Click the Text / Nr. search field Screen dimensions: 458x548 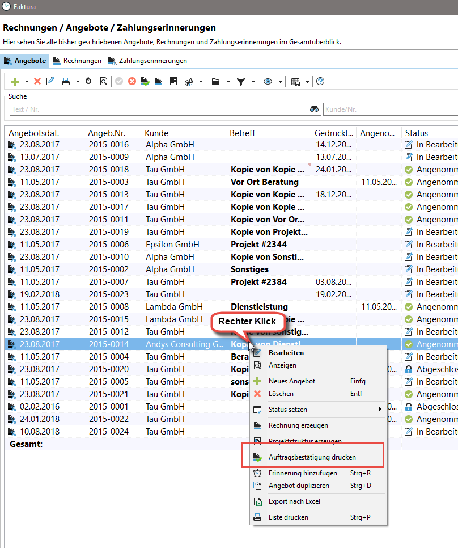pos(159,109)
